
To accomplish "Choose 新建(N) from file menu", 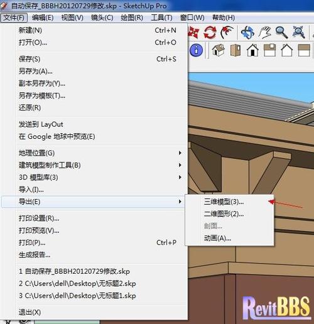I will [x=94, y=30].
